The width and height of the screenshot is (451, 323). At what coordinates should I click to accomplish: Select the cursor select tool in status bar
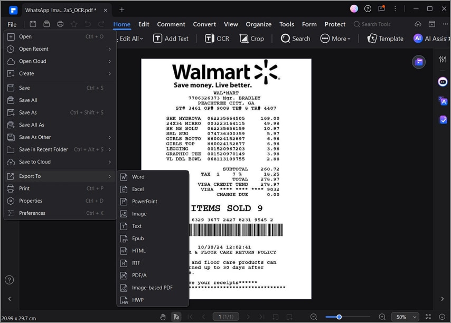pyautogui.click(x=176, y=317)
